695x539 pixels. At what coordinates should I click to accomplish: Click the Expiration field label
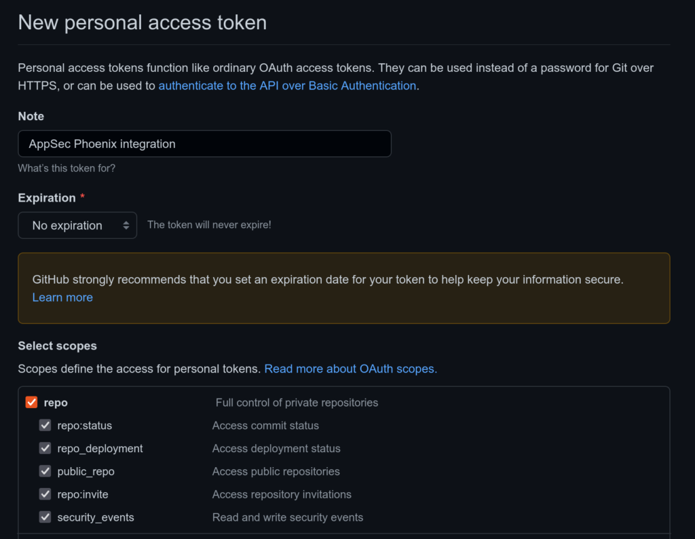tap(47, 198)
